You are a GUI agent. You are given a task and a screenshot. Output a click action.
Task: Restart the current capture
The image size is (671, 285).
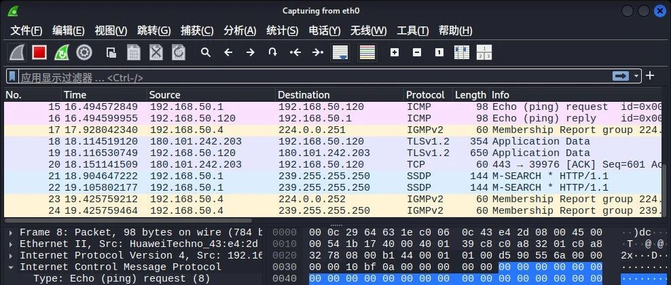(x=62, y=52)
